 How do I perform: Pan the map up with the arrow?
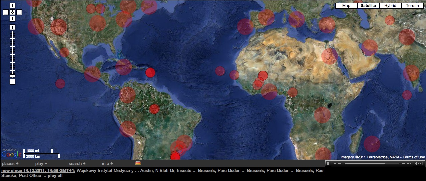(x=12, y=5)
